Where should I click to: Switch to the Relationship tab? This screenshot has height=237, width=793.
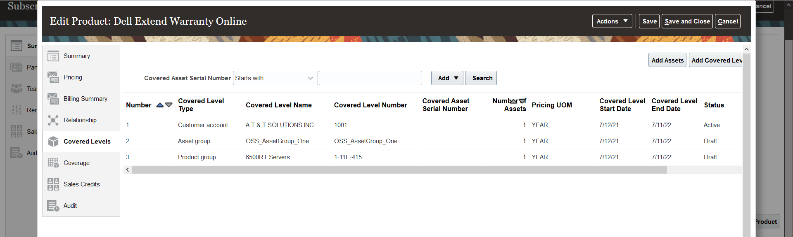(x=81, y=120)
